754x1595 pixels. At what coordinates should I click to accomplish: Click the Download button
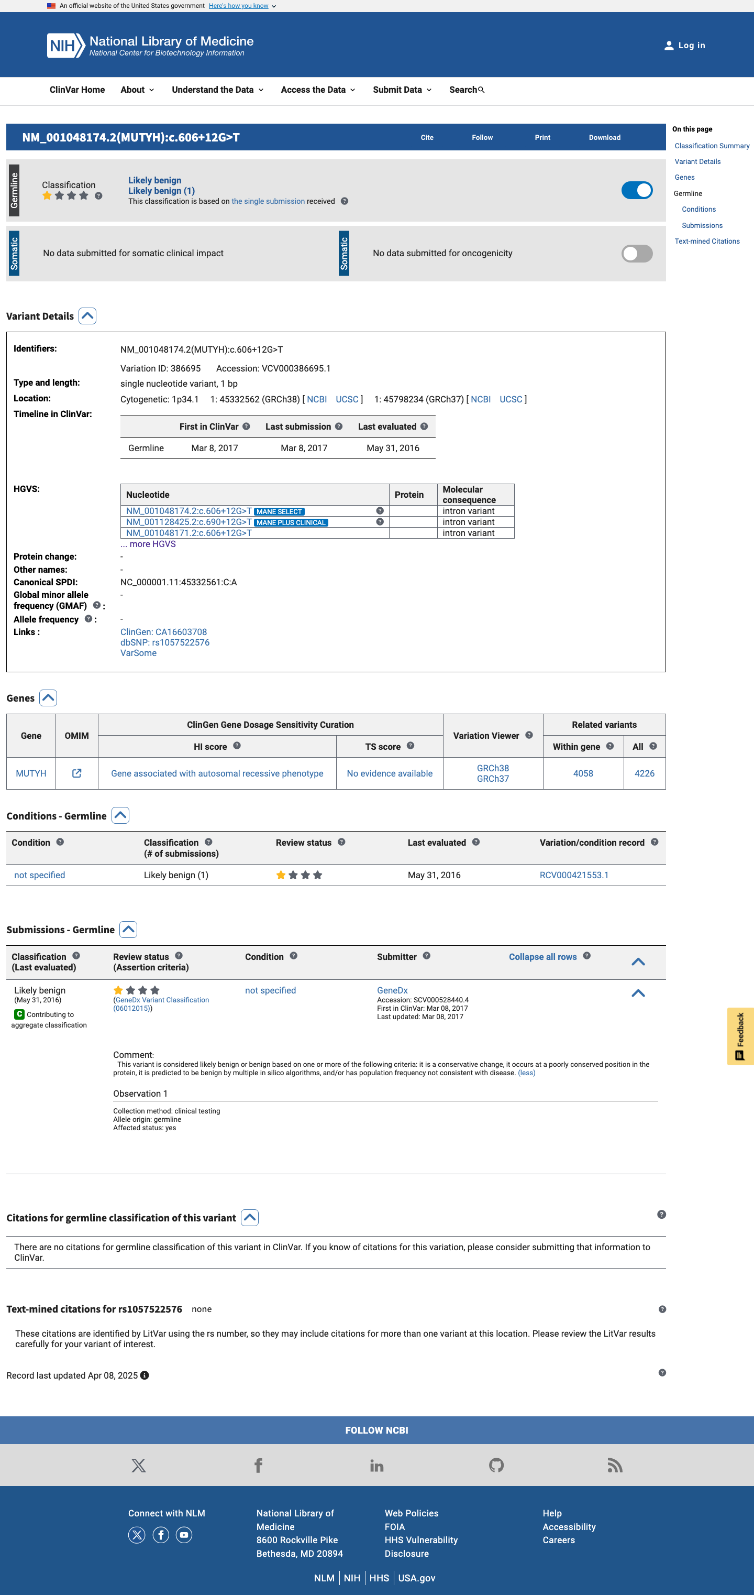tap(604, 137)
